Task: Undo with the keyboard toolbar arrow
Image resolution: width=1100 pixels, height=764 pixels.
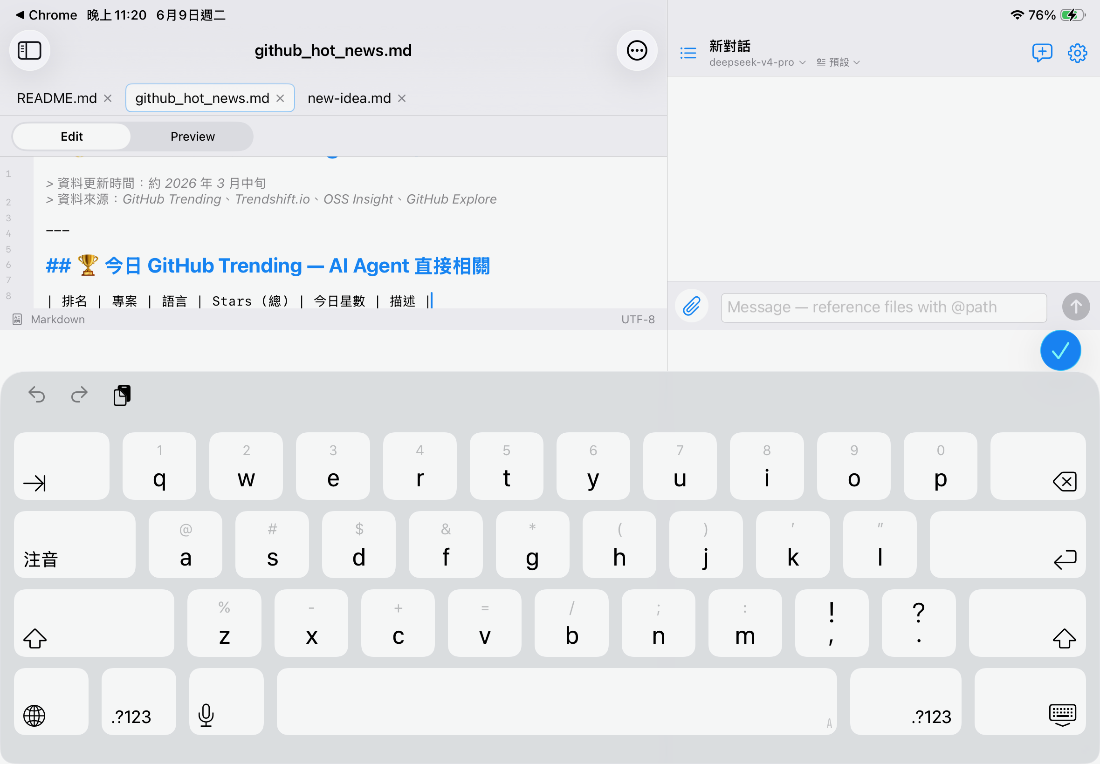Action: click(37, 395)
